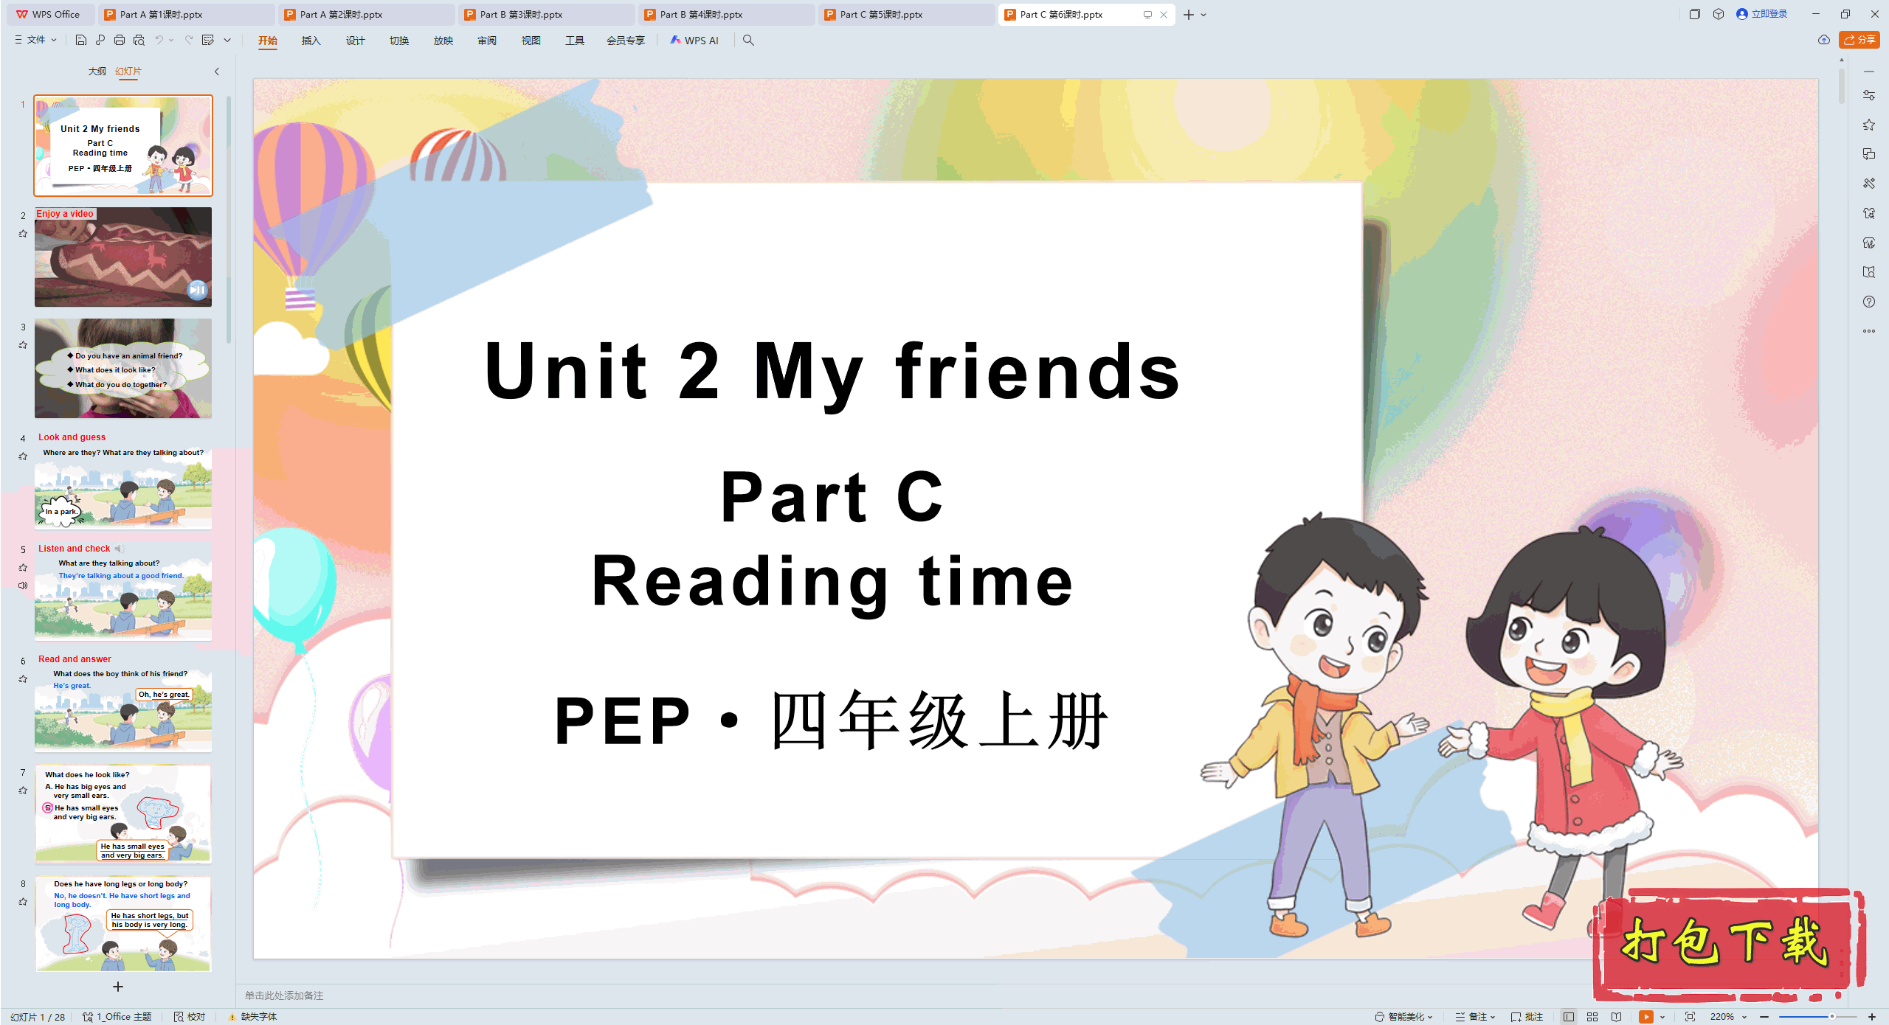Click the audio speaker icon beside slide 5
Image resolution: width=1889 pixels, height=1025 pixels.
tap(23, 586)
